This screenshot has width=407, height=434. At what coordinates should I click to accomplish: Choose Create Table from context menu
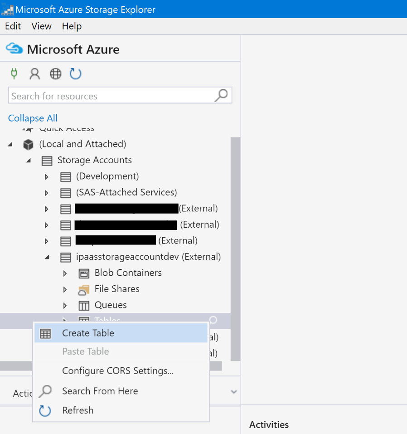(x=121, y=333)
